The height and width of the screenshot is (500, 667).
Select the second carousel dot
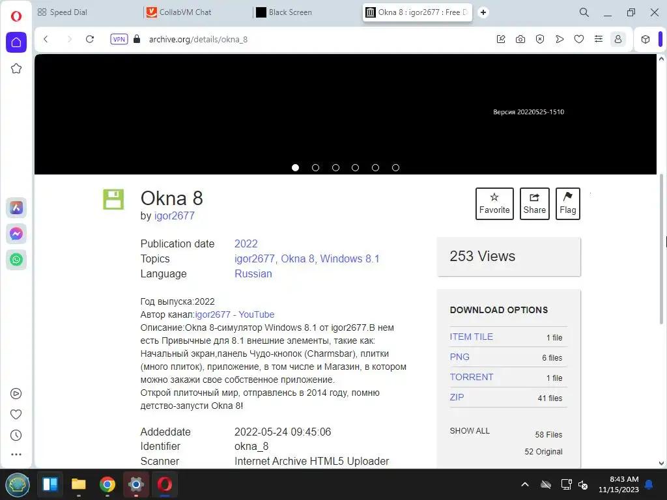coord(315,167)
